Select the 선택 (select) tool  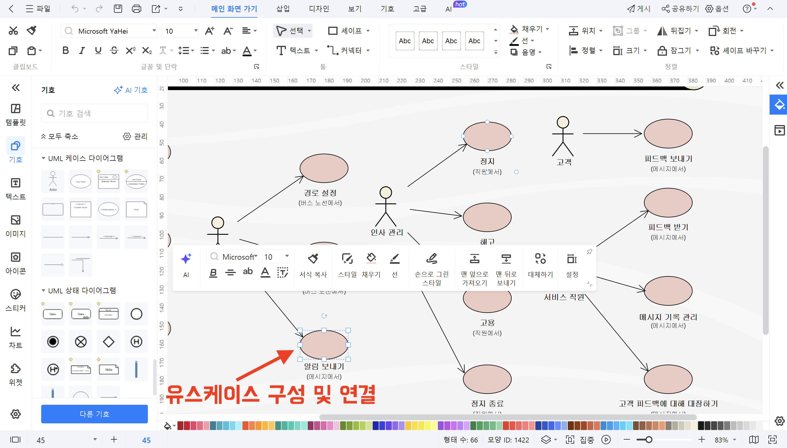pyautogui.click(x=291, y=30)
